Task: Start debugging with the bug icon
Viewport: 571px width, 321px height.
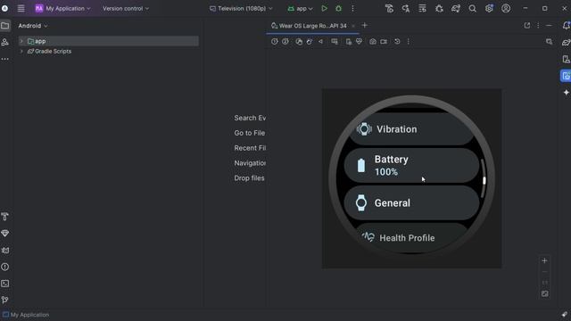Action: [x=339, y=8]
